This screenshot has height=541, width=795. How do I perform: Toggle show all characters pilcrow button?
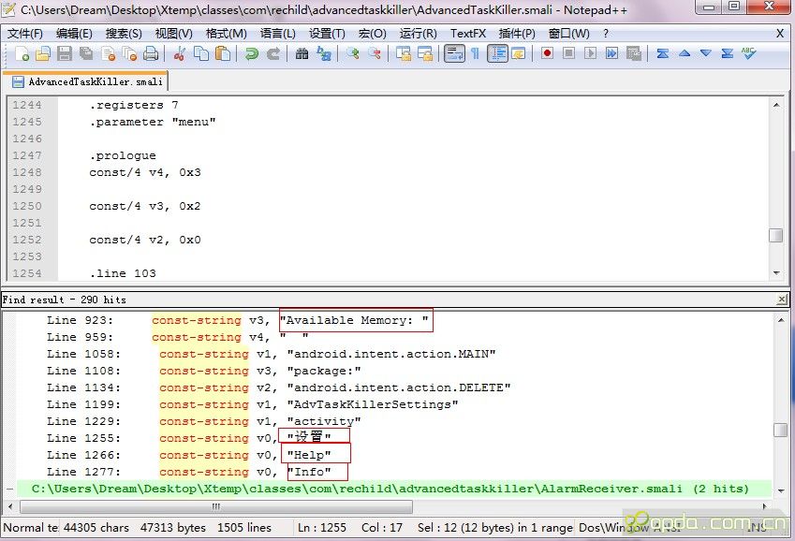(475, 54)
